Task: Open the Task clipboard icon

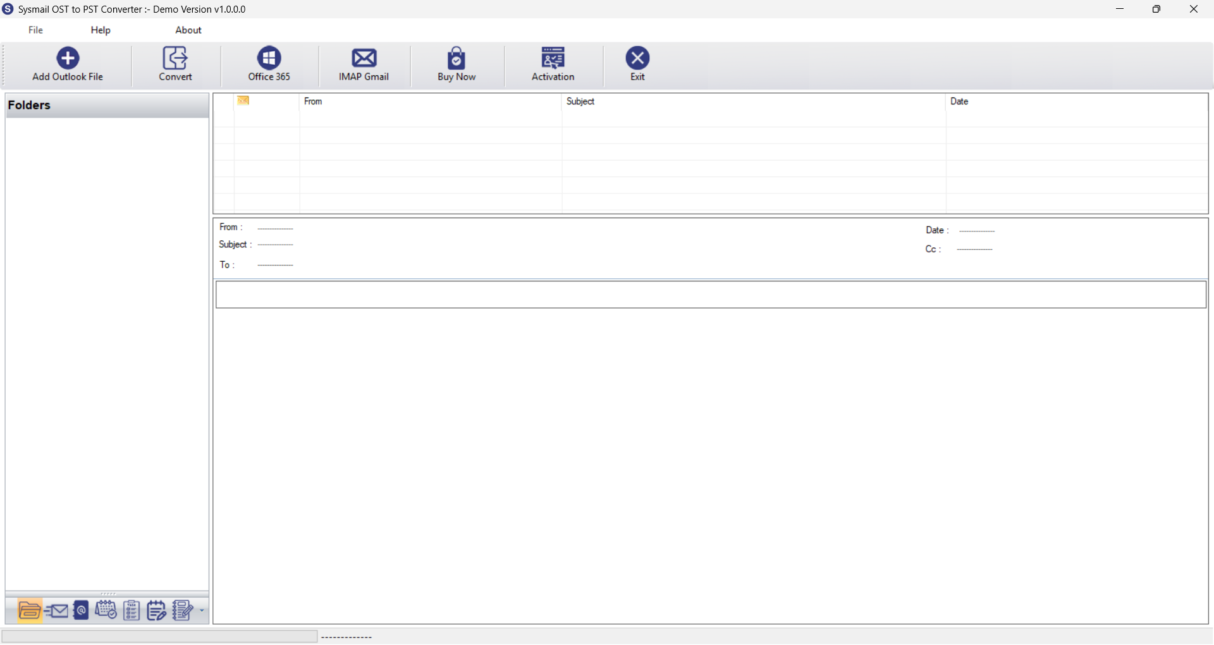Action: coord(132,611)
